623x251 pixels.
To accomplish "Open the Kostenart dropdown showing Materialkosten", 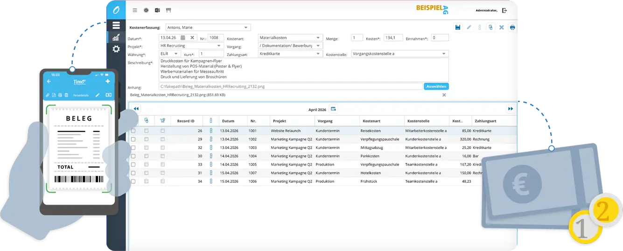I will [x=290, y=38].
